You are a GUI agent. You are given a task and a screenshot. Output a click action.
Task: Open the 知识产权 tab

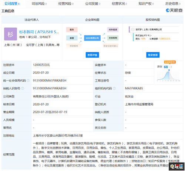click(x=146, y=4)
